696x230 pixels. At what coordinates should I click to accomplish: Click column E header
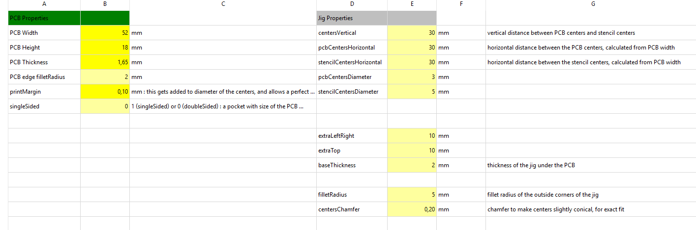pos(412,4)
